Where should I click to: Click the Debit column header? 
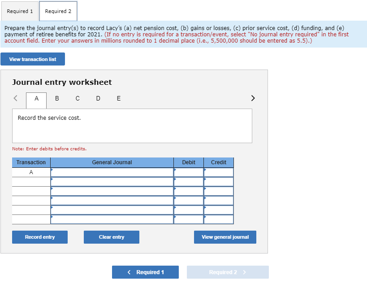pos(189,162)
